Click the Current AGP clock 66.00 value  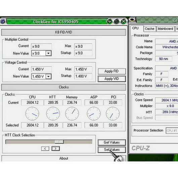(94, 102)
